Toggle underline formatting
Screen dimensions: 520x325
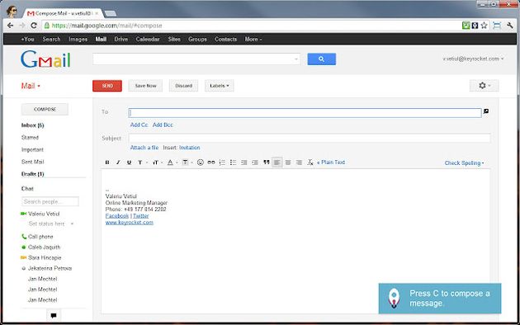(x=129, y=162)
